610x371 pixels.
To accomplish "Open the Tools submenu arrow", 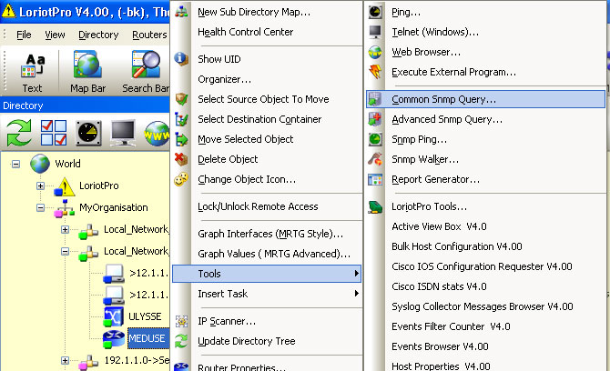I will tap(356, 274).
